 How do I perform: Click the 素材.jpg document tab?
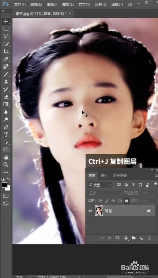(x=41, y=14)
